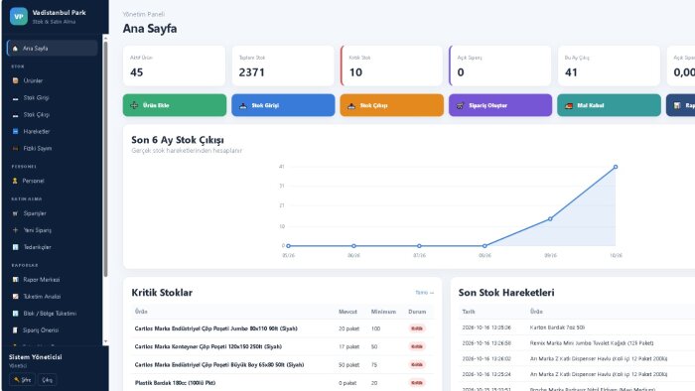Click Mevcut column header
695x391 pixels.
point(347,312)
